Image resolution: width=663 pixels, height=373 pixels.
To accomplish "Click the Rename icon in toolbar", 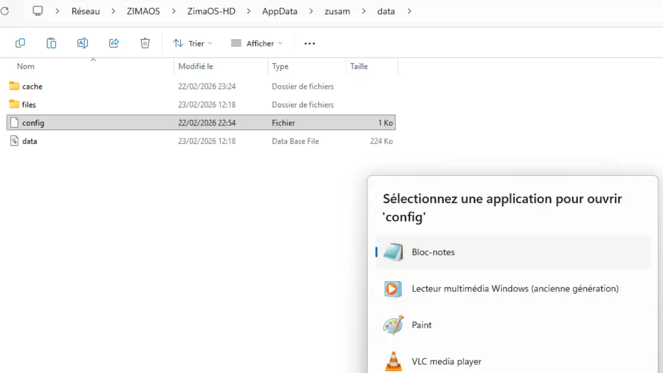I will click(x=83, y=43).
